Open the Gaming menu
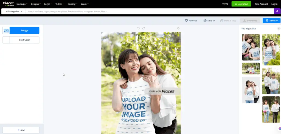Screen dimensions: 281x134 (x=72, y=4)
